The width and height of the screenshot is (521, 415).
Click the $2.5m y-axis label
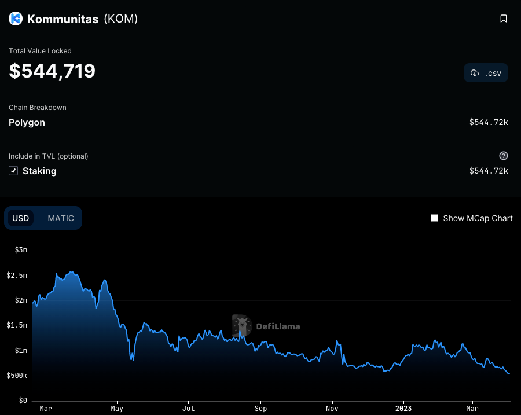17,275
